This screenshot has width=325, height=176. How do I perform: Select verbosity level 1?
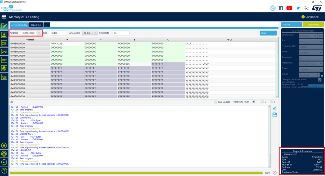(x=253, y=102)
